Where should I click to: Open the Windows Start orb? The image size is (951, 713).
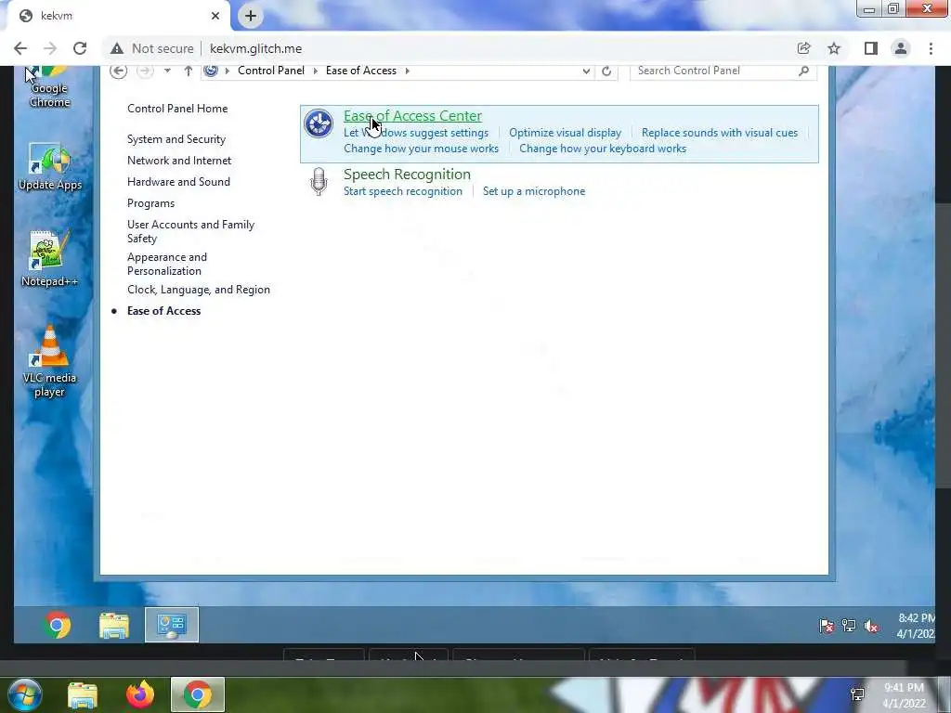click(x=24, y=694)
